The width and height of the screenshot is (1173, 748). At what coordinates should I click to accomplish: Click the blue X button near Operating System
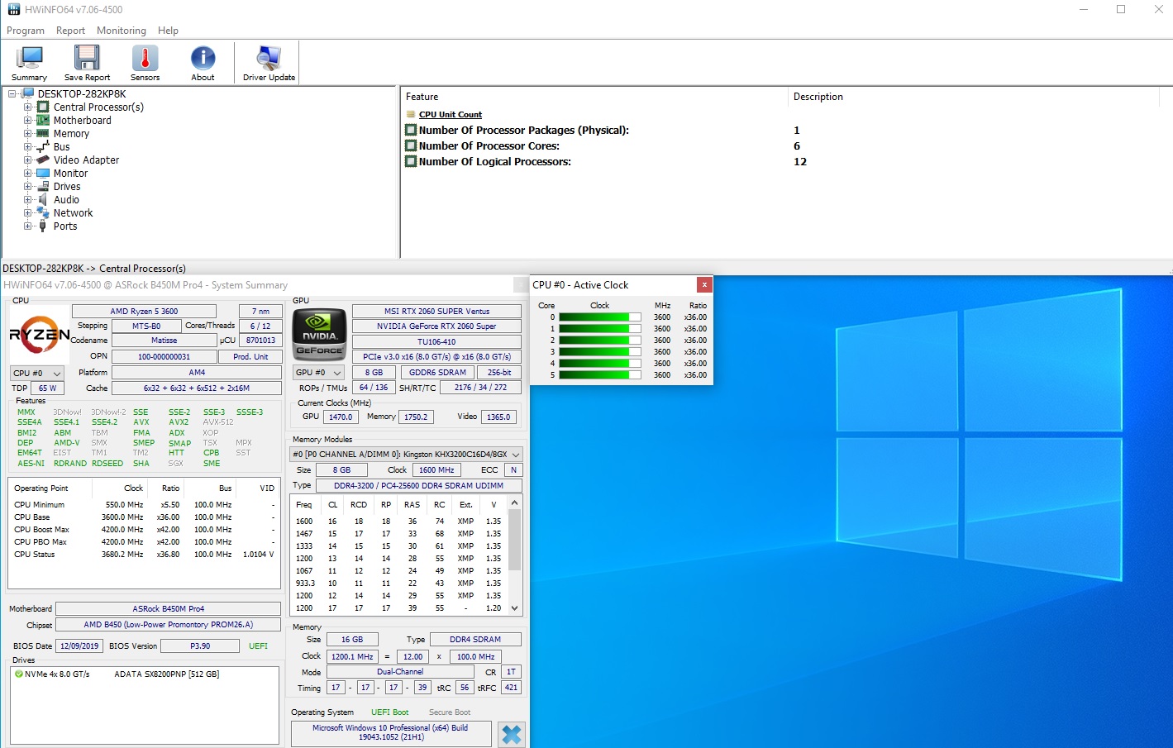tap(512, 734)
